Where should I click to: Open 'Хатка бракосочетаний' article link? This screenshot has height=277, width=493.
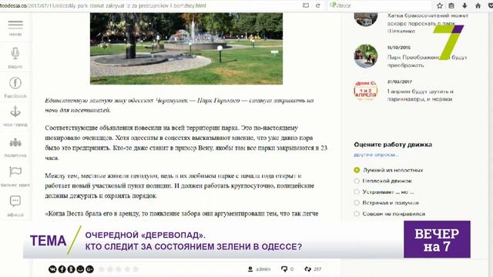[428, 23]
